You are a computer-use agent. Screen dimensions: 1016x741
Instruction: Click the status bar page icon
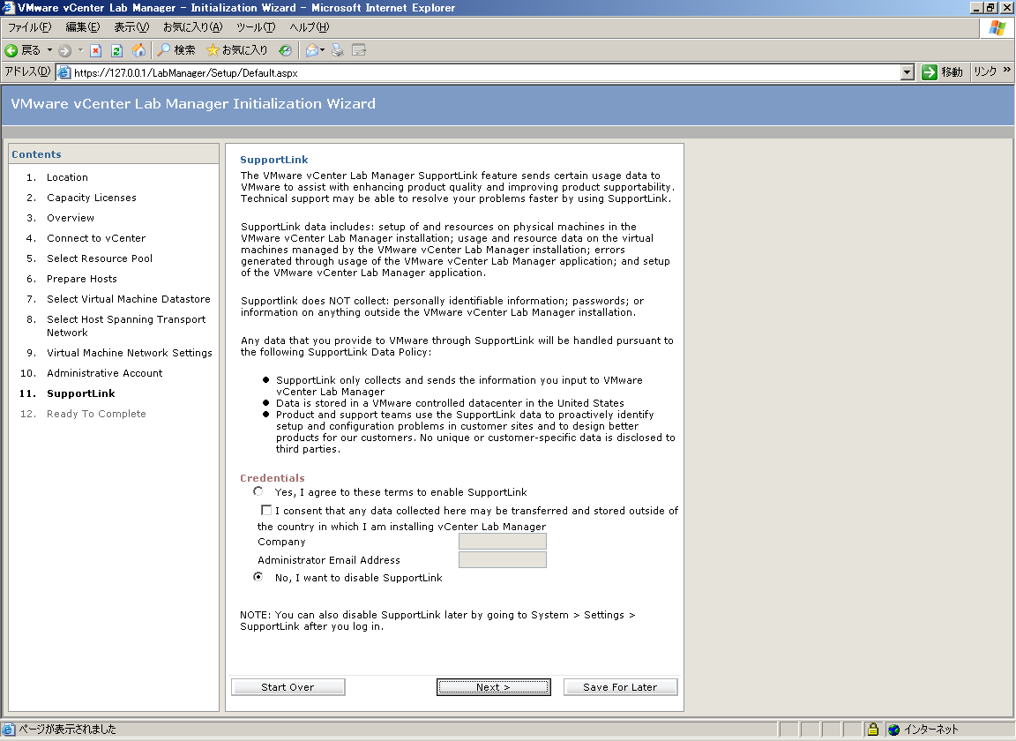[9, 730]
